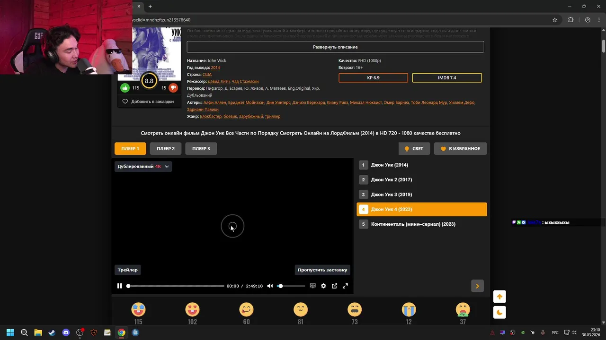Screen dimensions: 606x340
Task: Switch to ПЛЕЕР 2 tab
Action: [x=166, y=148]
